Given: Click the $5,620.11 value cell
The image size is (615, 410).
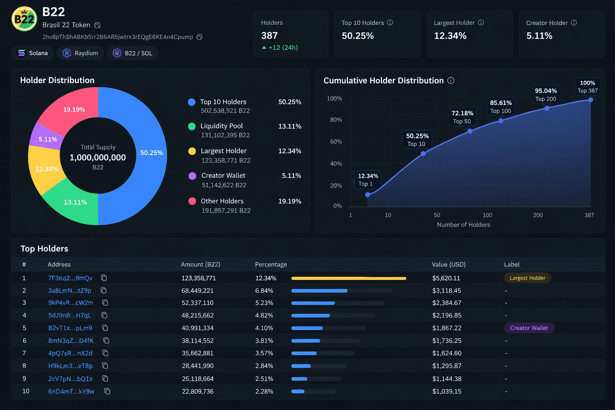Looking at the screenshot, I should pyautogui.click(x=446, y=278).
